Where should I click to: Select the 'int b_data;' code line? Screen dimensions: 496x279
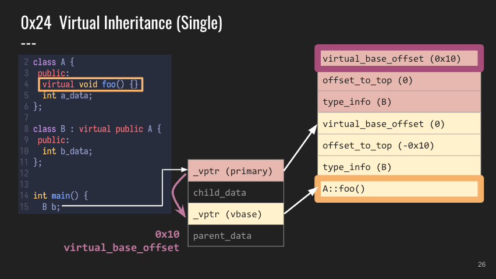coord(67,151)
